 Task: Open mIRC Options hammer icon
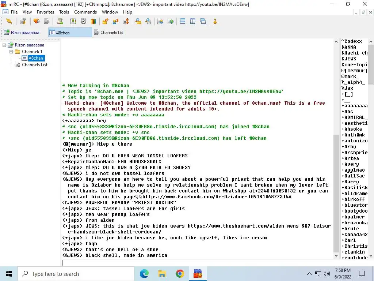pos(23,22)
